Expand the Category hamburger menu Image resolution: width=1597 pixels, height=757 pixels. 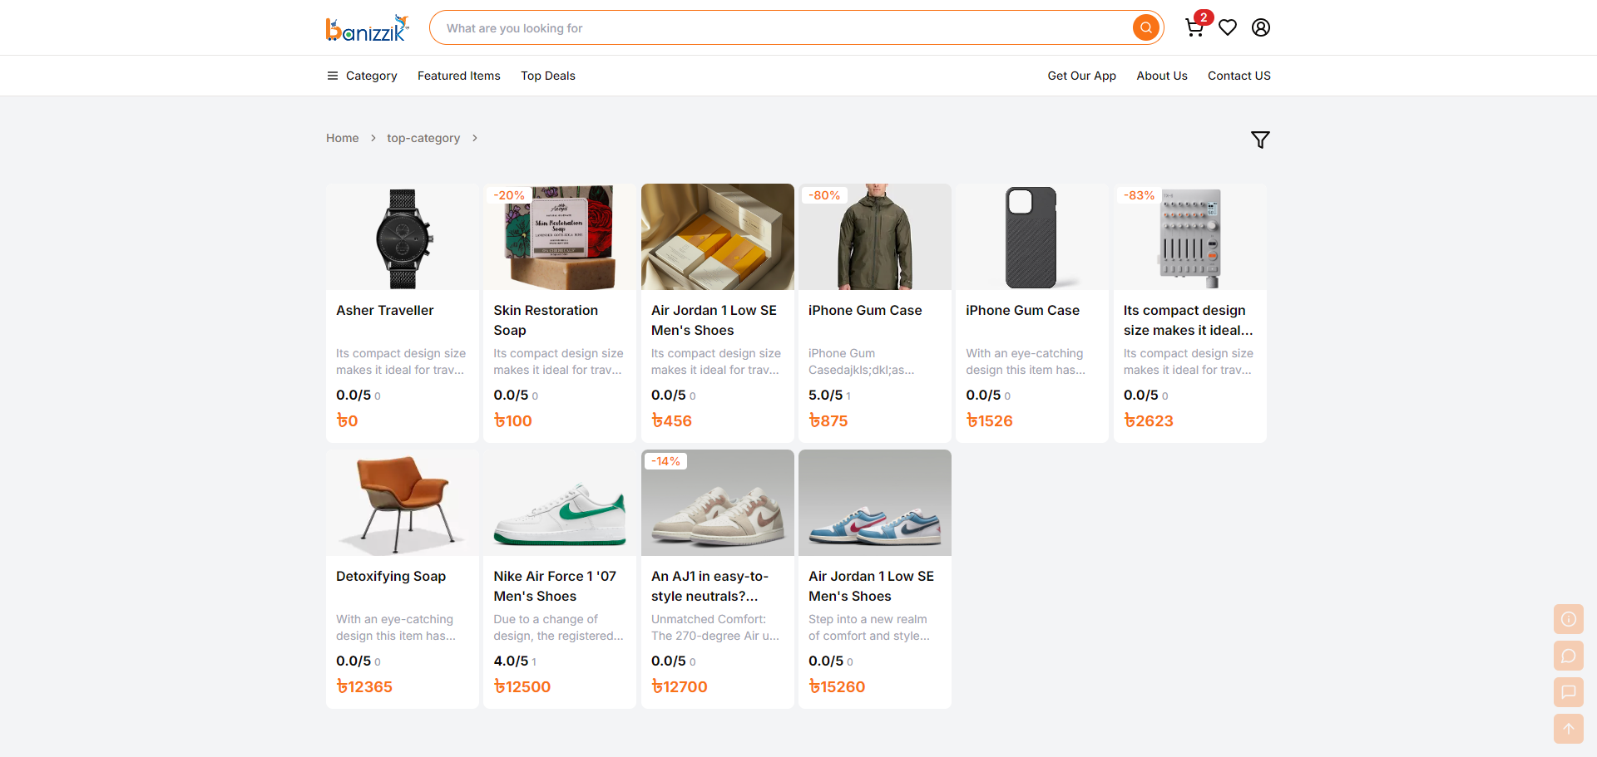[x=362, y=76]
